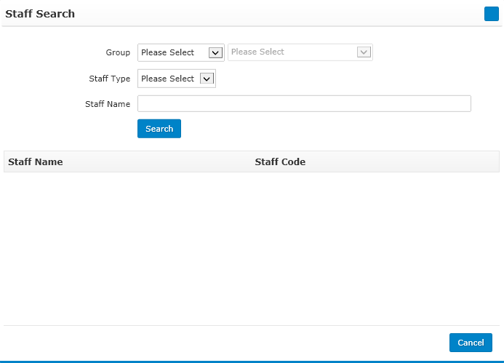Click the Group field label
This screenshot has height=363, width=504.
118,52
